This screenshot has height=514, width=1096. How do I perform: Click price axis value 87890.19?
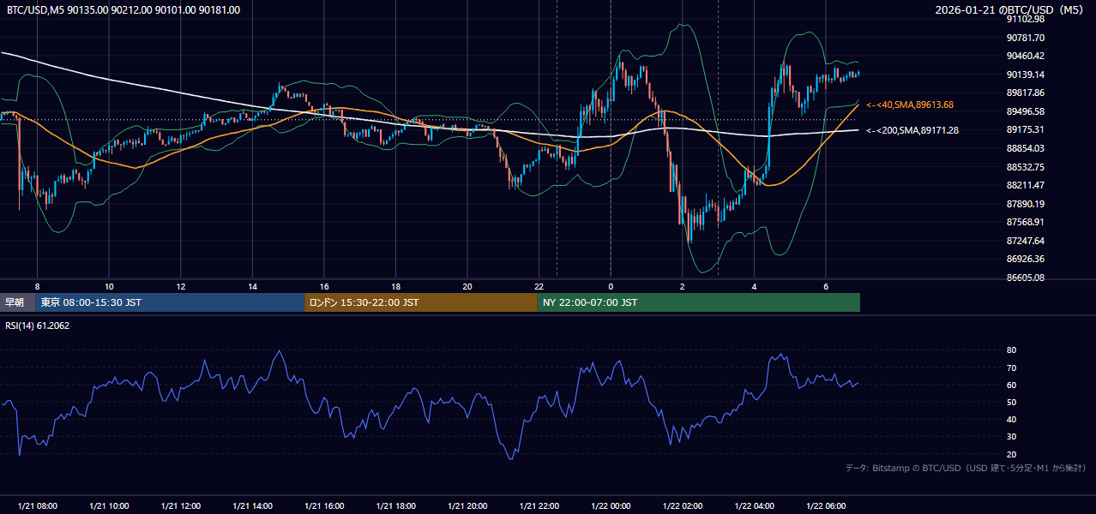(x=1026, y=204)
